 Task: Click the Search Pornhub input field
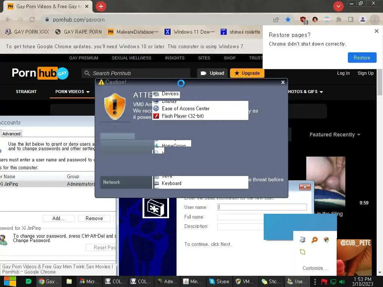136,73
